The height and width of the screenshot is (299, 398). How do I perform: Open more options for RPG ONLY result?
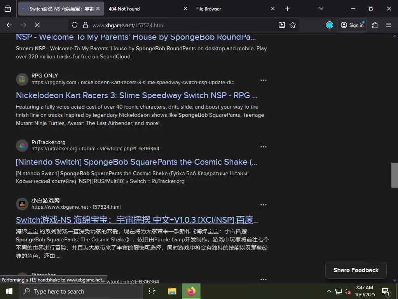pyautogui.click(x=264, y=80)
